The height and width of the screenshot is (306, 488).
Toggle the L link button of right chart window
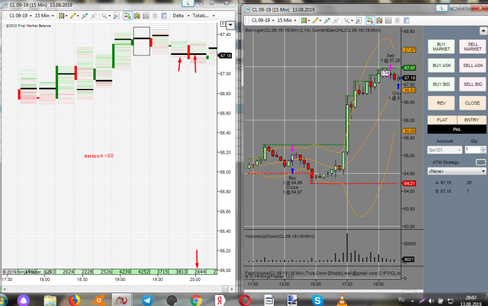pos(442,8)
